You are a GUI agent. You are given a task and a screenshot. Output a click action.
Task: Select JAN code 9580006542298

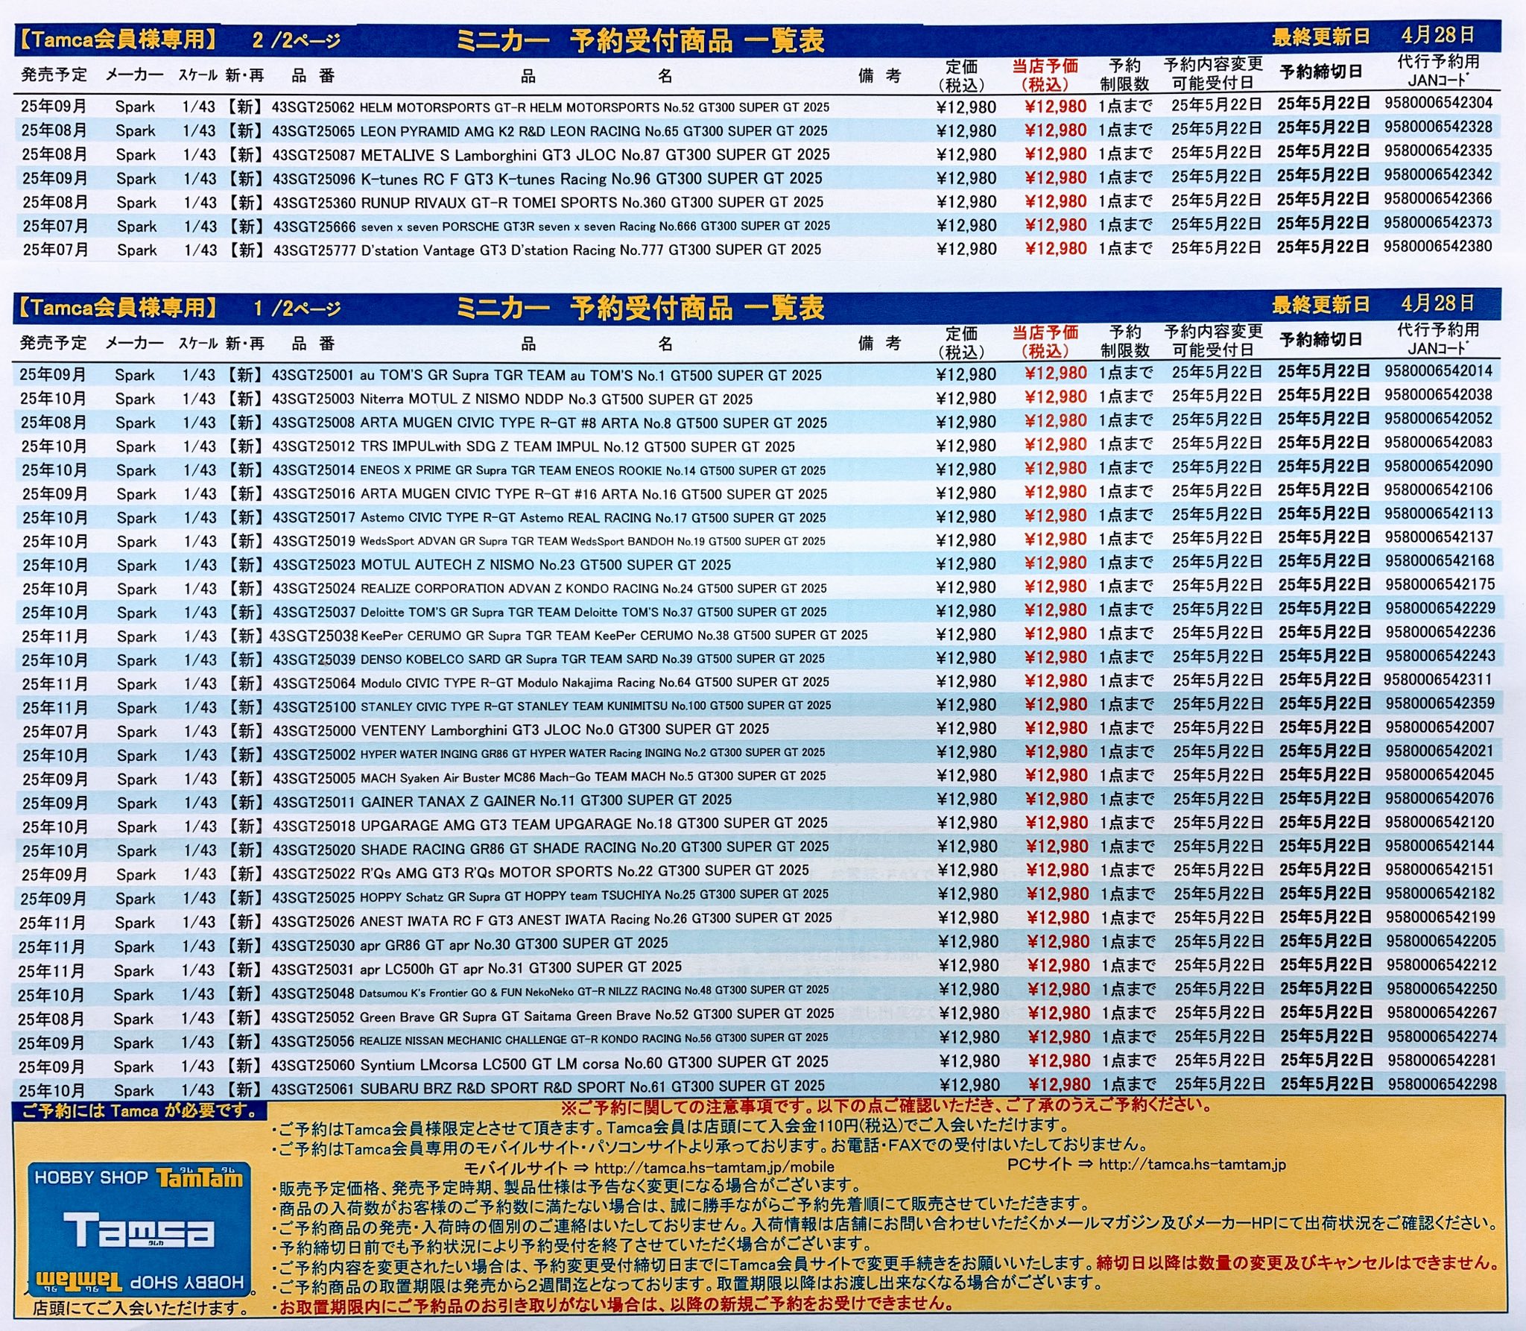coord(1442,1084)
